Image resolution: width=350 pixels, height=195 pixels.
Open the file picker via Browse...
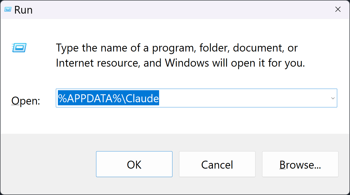300,164
